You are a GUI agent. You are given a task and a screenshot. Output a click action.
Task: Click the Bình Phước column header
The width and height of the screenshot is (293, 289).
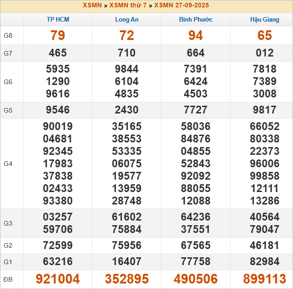pyautogui.click(x=196, y=20)
